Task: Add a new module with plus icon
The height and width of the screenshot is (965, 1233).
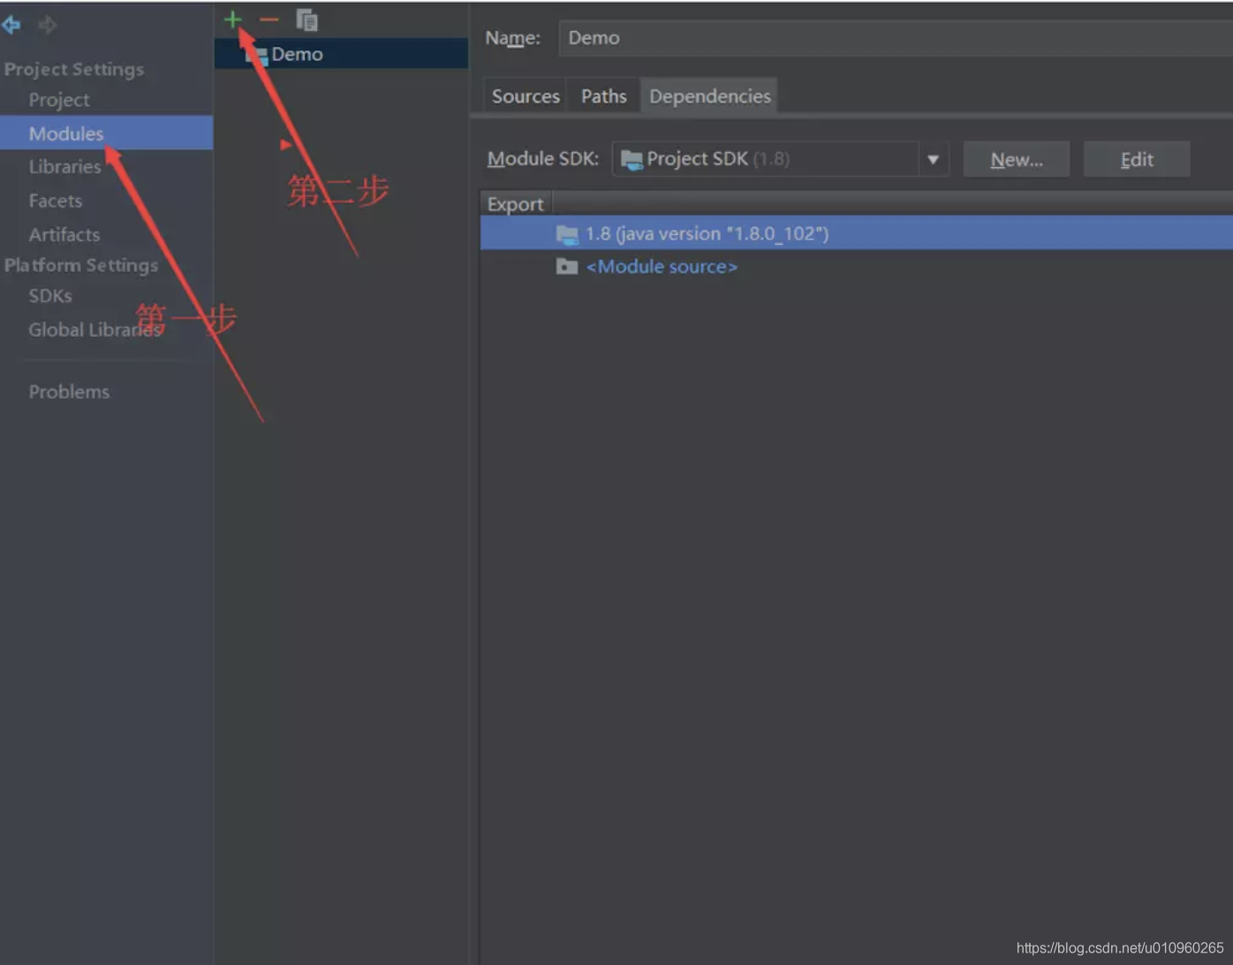Action: [232, 19]
